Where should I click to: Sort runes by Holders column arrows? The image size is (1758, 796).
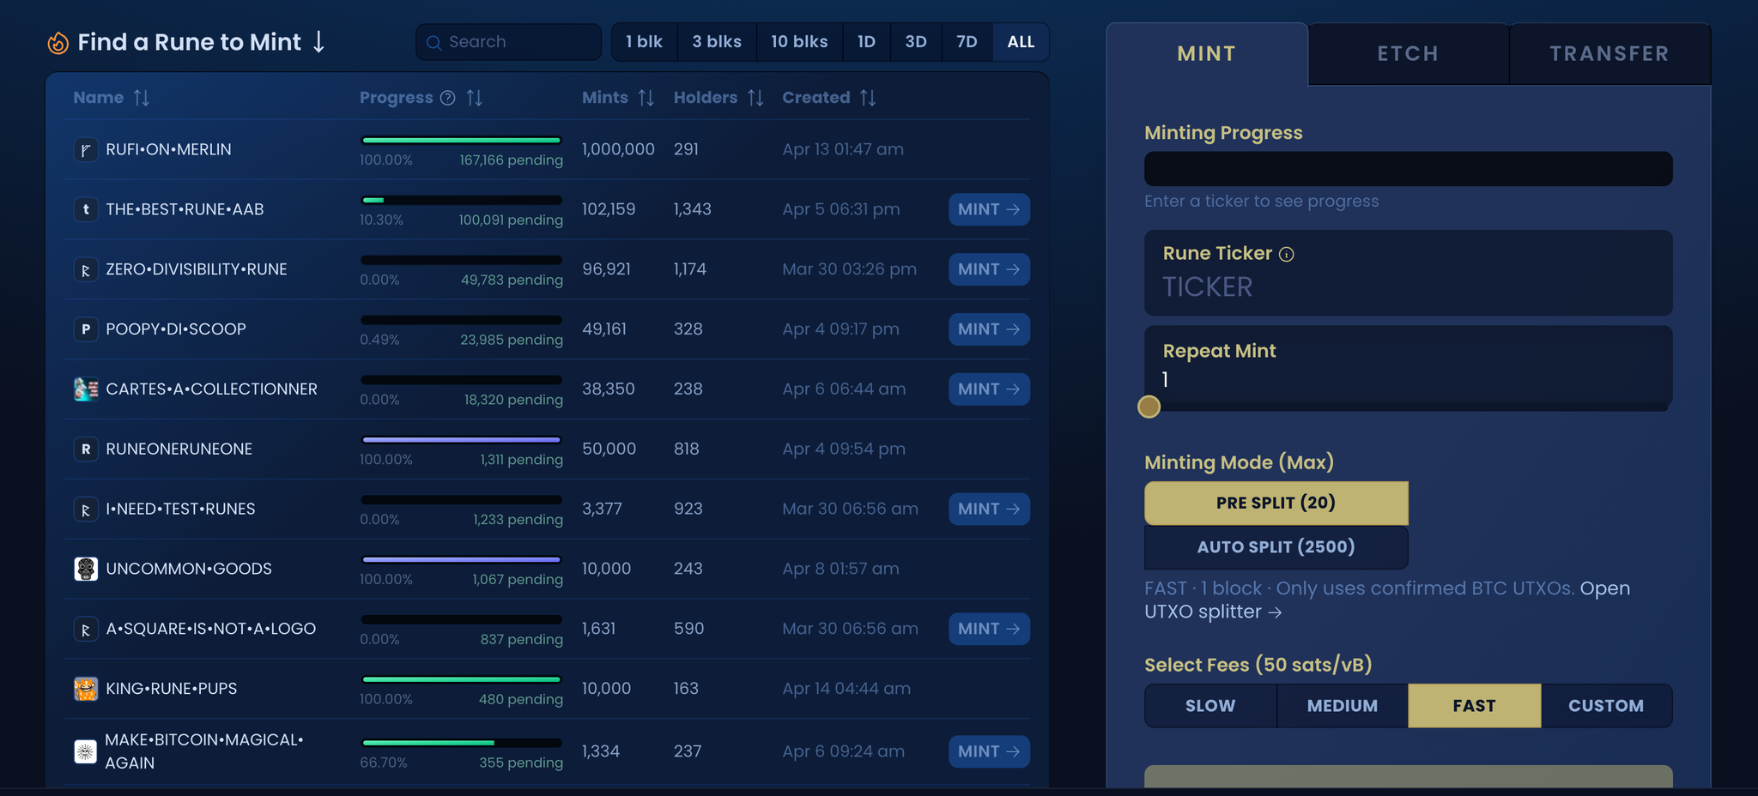point(755,98)
